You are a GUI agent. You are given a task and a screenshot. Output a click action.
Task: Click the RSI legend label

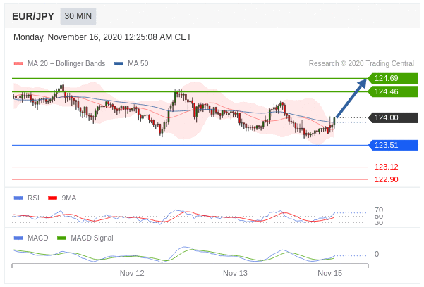[x=33, y=198]
